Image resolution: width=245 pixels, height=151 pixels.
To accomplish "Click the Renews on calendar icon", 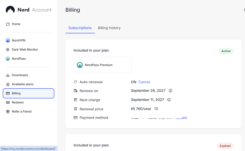I will (76, 91).
